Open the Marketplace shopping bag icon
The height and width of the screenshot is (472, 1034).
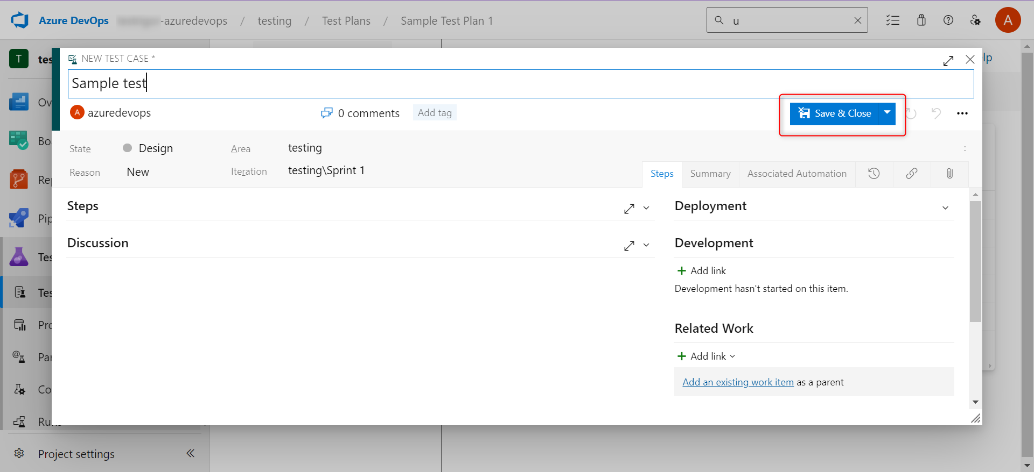[x=921, y=20]
